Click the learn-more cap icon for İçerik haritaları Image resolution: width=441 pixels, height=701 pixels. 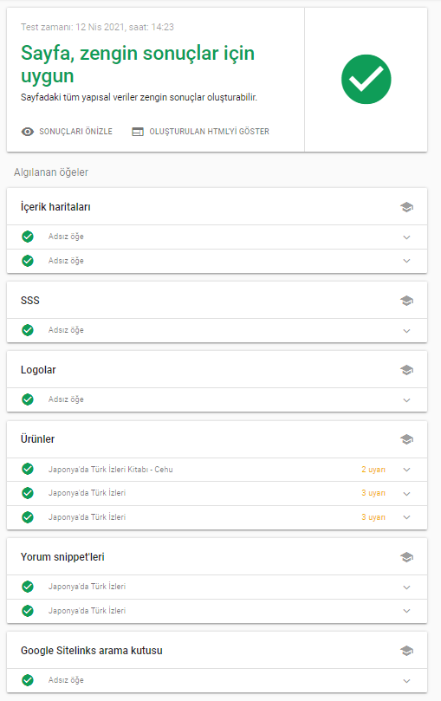[x=406, y=207]
